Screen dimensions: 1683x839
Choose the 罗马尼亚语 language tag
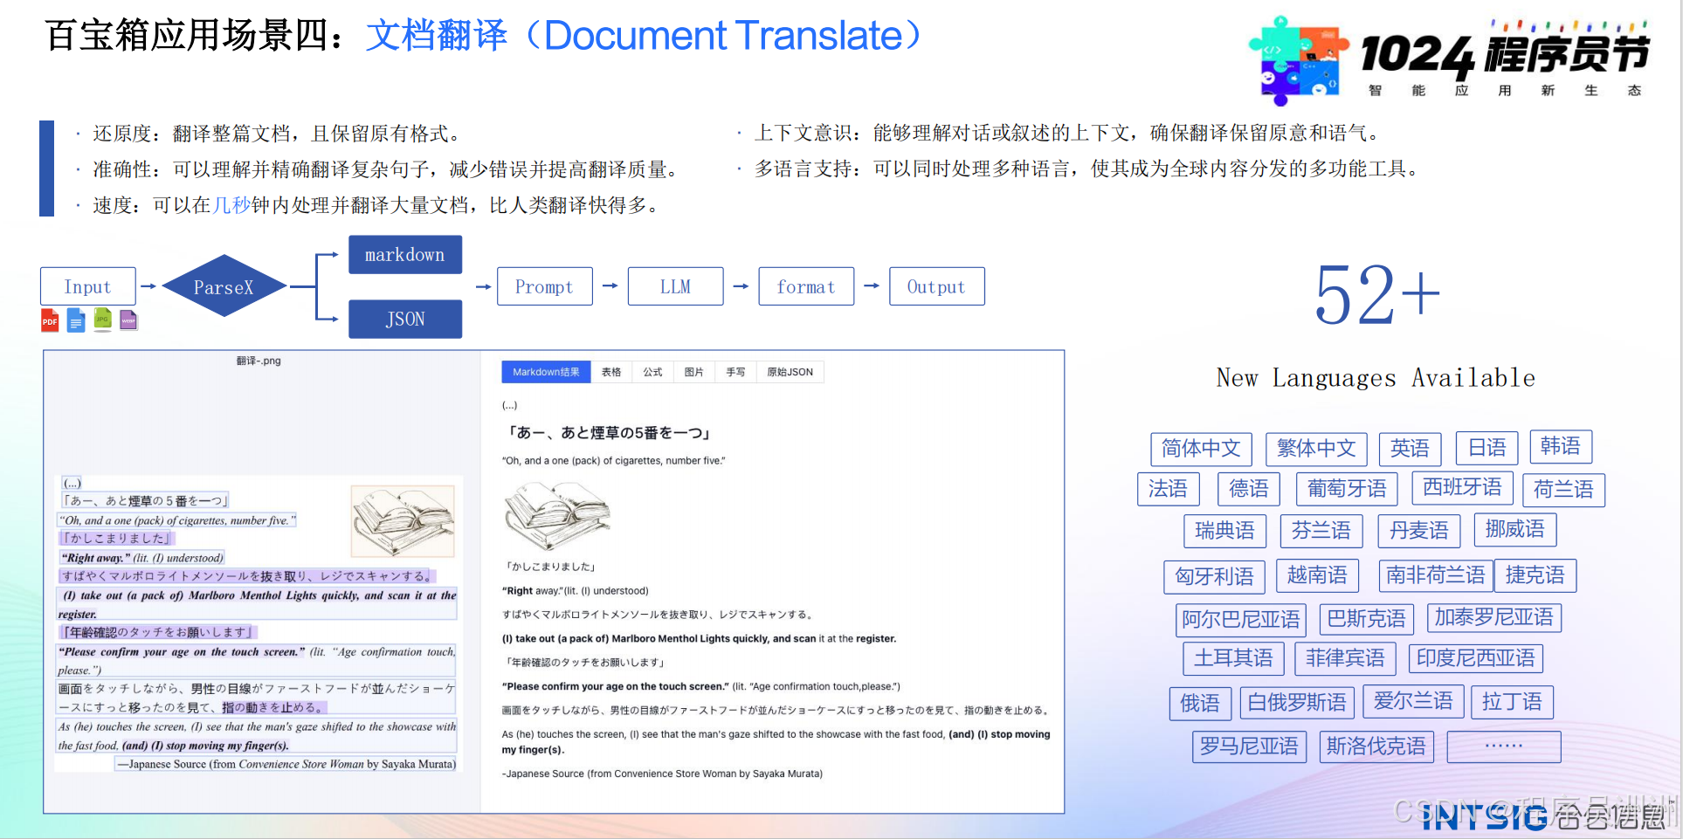pos(1249,746)
